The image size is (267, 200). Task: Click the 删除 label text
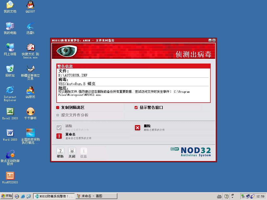[147, 126]
